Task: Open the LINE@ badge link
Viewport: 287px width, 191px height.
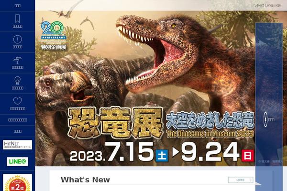Action: click(17, 161)
